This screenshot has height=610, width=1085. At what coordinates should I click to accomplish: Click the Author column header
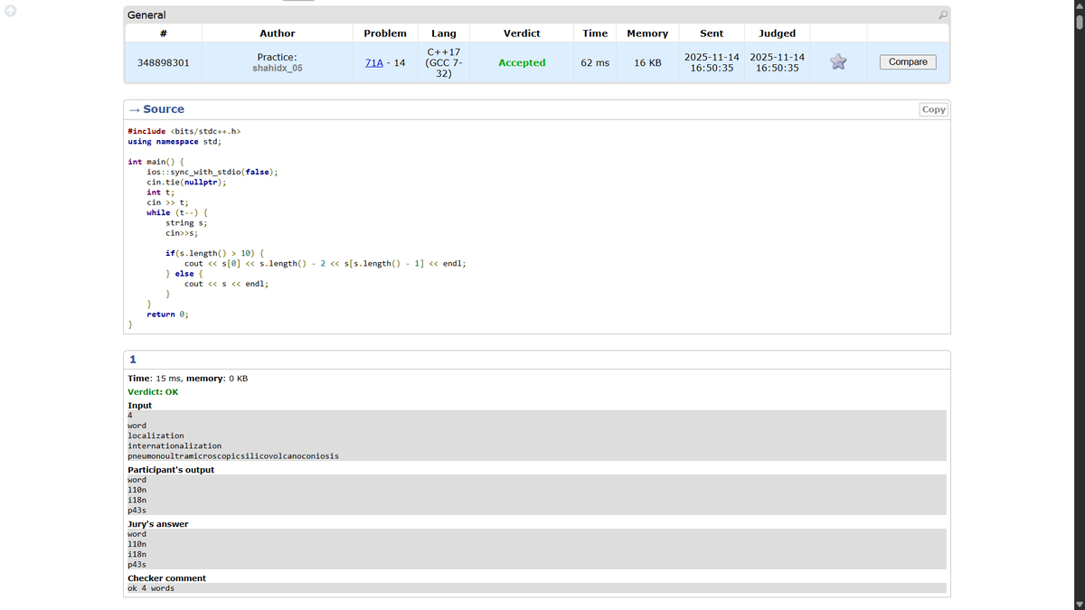click(x=277, y=33)
